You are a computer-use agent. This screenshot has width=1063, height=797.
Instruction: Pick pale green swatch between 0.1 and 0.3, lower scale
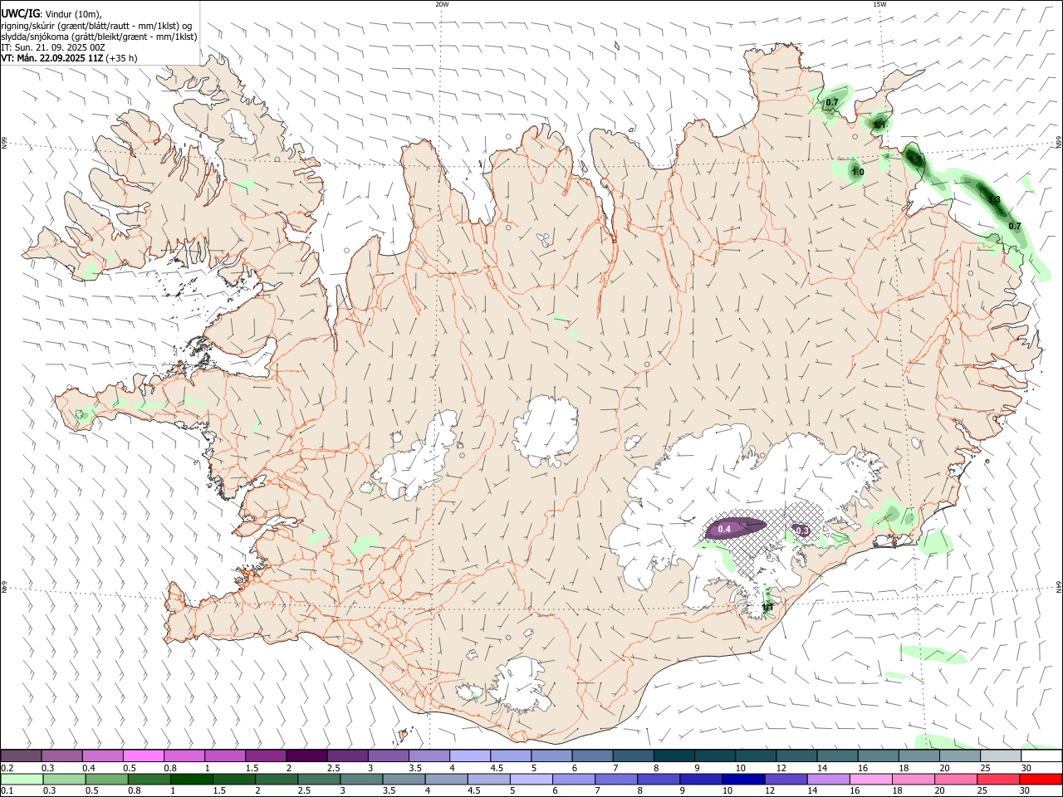coord(22,780)
